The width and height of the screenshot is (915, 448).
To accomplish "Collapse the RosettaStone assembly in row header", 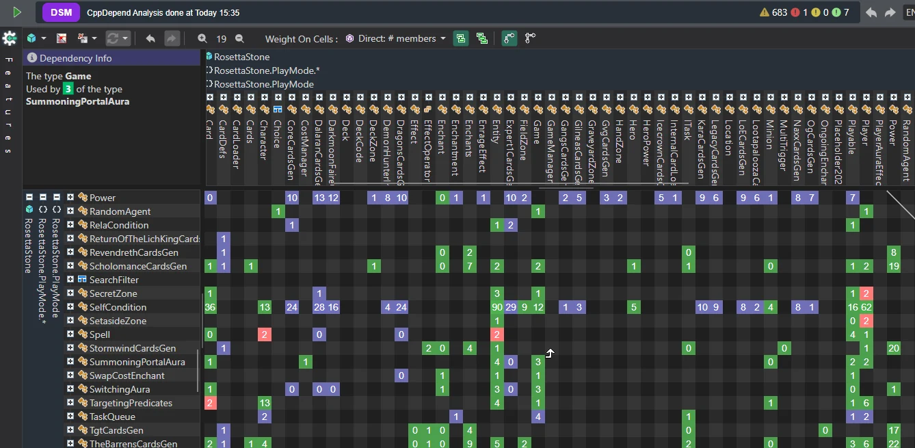I will pos(29,197).
